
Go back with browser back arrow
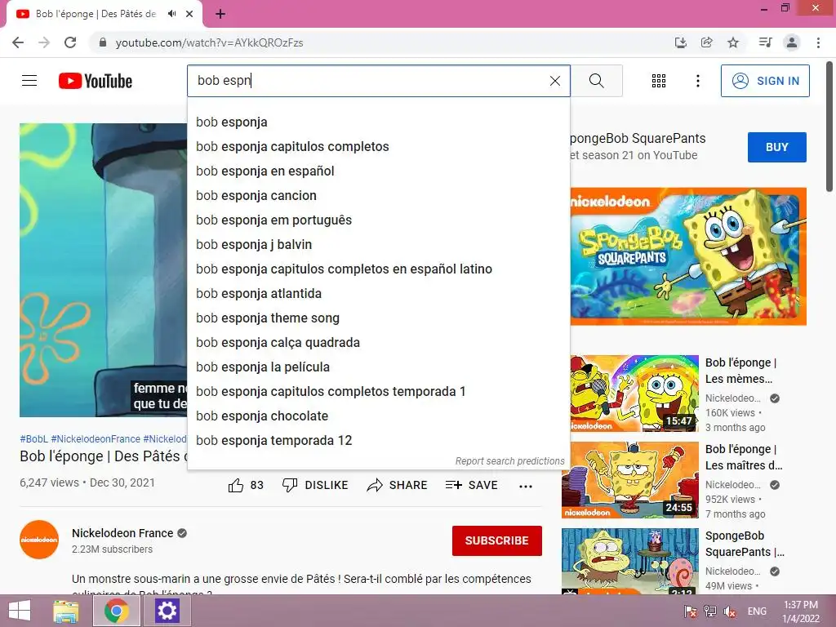tap(18, 42)
